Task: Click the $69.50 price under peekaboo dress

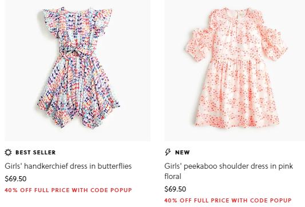Action: tap(175, 189)
